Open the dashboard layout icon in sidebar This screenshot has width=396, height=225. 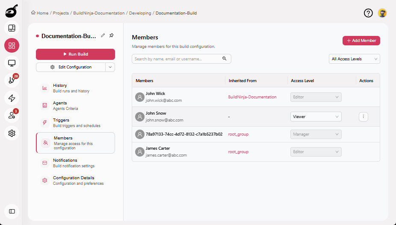click(x=12, y=28)
